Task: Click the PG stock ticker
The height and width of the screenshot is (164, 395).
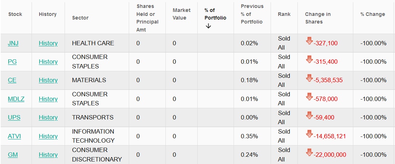Action: (12, 62)
